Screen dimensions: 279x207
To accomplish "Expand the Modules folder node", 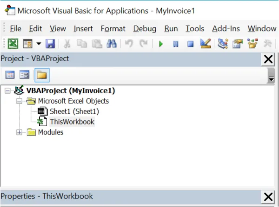I will (20, 132).
